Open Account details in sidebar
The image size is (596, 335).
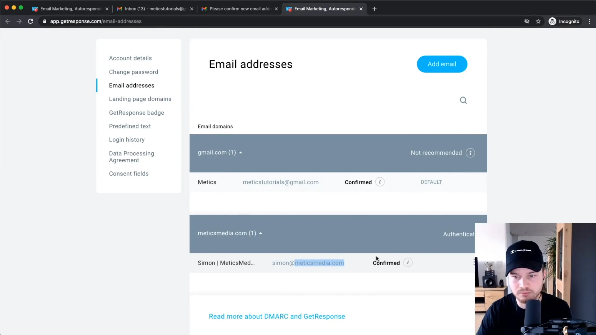click(x=130, y=58)
